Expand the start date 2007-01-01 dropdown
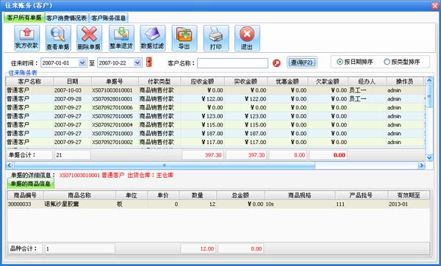The width and height of the screenshot is (441, 266). pyautogui.click(x=82, y=62)
